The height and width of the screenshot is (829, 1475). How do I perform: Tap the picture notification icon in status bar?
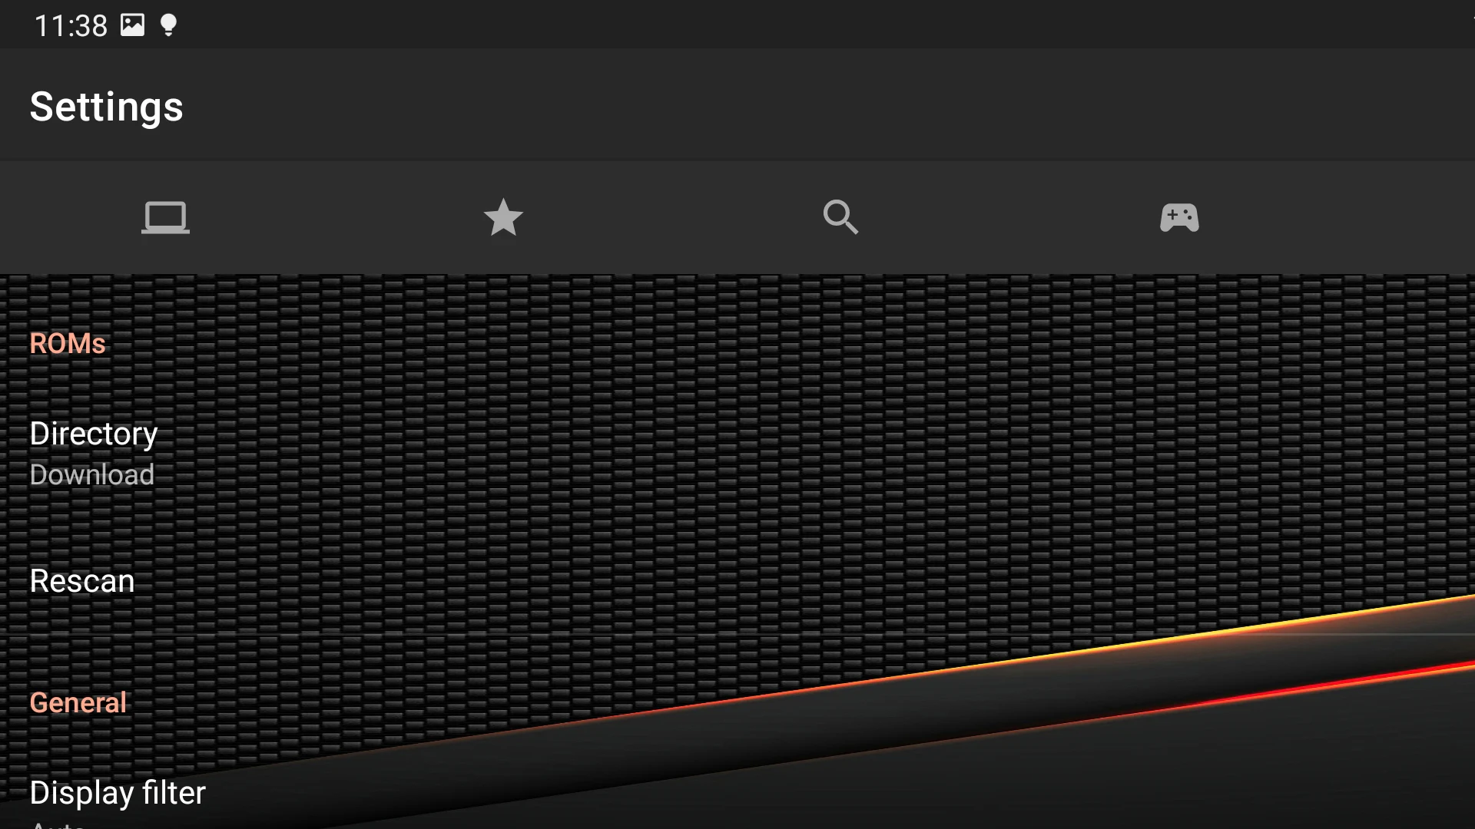132,25
